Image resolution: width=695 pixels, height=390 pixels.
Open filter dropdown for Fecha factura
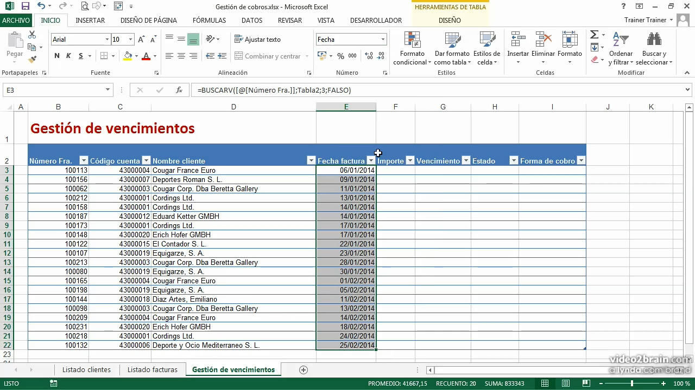coord(371,160)
